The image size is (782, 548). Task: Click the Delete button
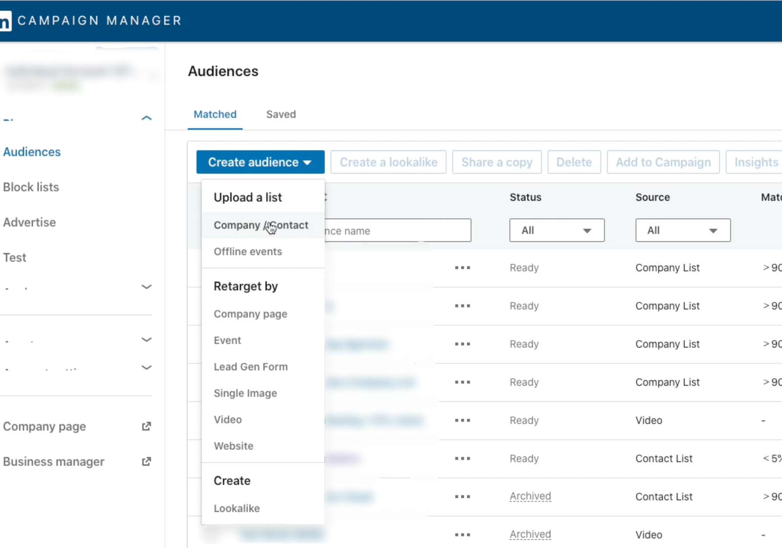tap(574, 162)
